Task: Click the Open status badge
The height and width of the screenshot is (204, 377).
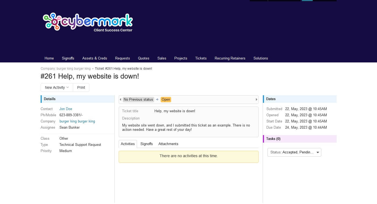Action: click(x=166, y=100)
